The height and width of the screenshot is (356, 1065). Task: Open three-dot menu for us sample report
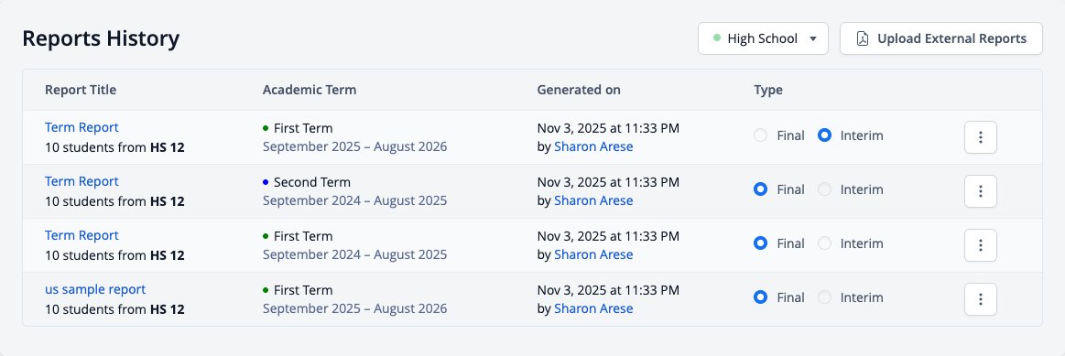[980, 299]
